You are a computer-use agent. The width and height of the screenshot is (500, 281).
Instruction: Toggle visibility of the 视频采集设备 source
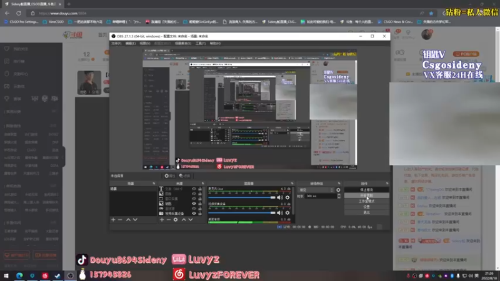tap(194, 214)
